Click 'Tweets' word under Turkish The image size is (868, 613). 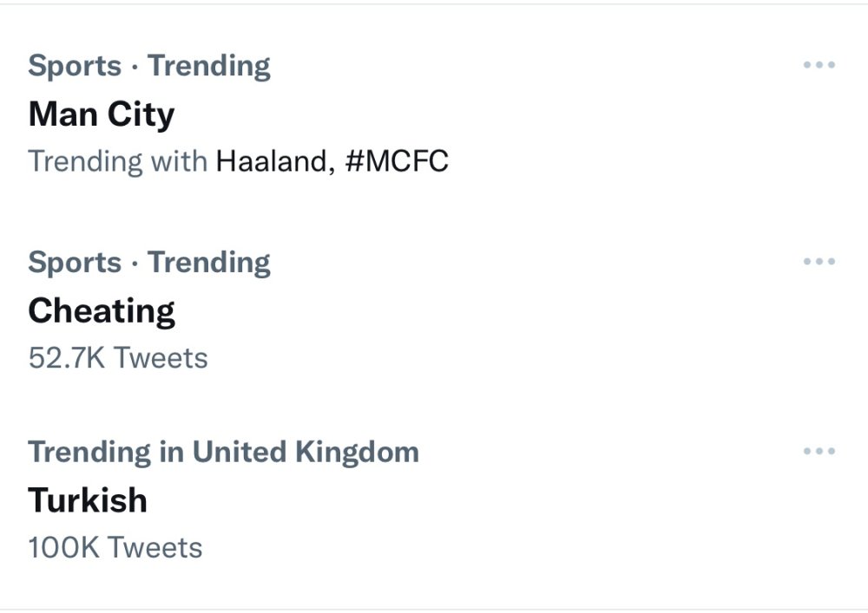pos(155,548)
